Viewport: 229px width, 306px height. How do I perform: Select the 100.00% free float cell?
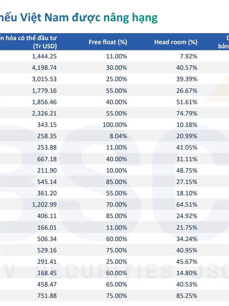pos(115,125)
